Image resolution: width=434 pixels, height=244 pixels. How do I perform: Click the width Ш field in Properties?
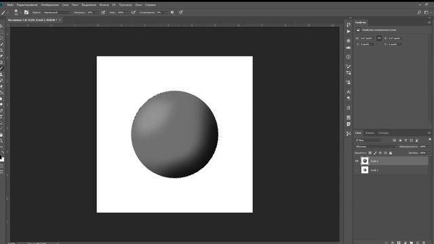(367, 38)
